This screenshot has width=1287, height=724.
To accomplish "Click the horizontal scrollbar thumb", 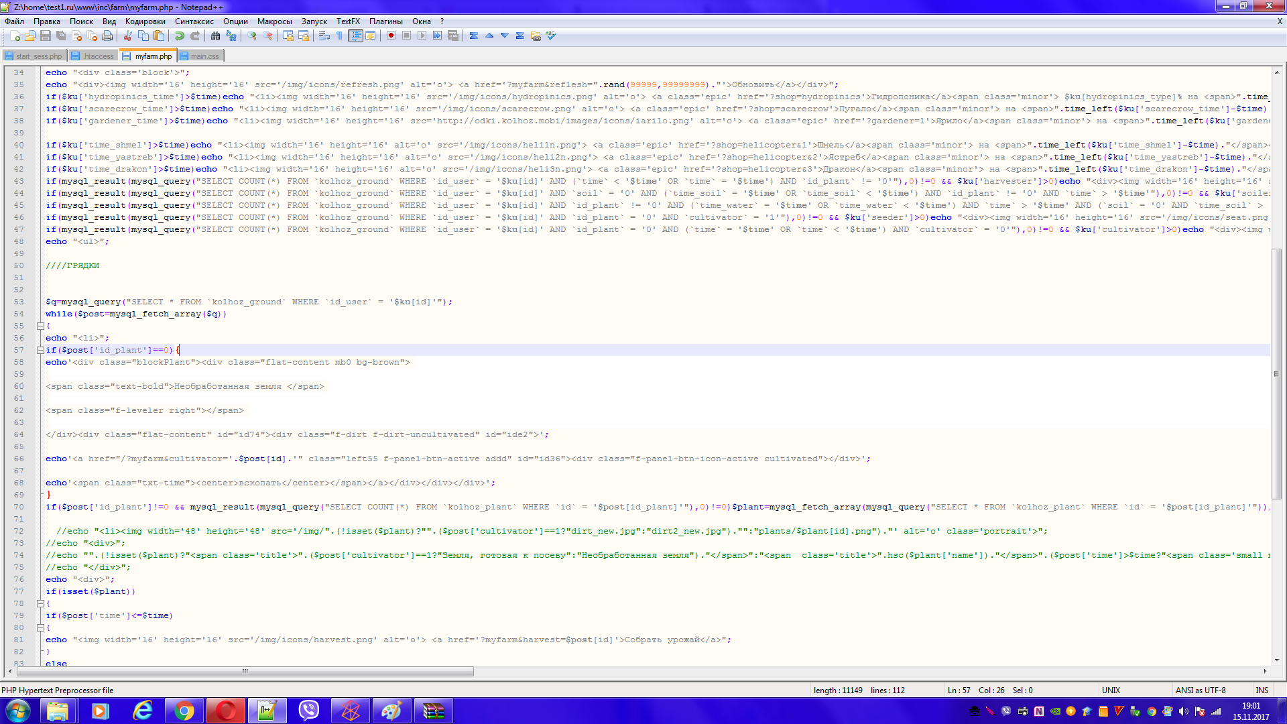I will click(x=245, y=671).
